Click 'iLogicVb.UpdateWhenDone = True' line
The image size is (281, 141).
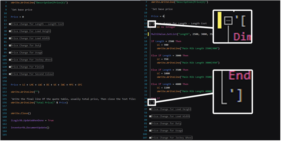[x=32, y=121]
